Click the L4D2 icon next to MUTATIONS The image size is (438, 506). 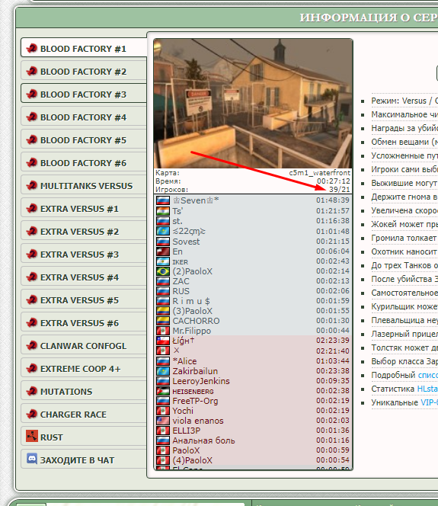32,392
